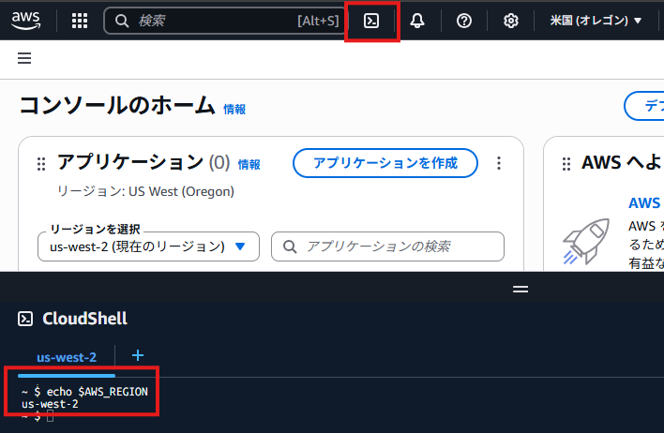Image resolution: width=664 pixels, height=433 pixels.
Task: Click the drag handle of the AWS widget
Action: click(566, 164)
